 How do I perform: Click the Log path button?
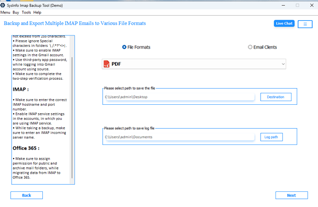click(x=271, y=137)
